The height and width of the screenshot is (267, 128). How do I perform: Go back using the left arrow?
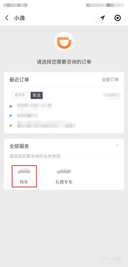(x=7, y=18)
